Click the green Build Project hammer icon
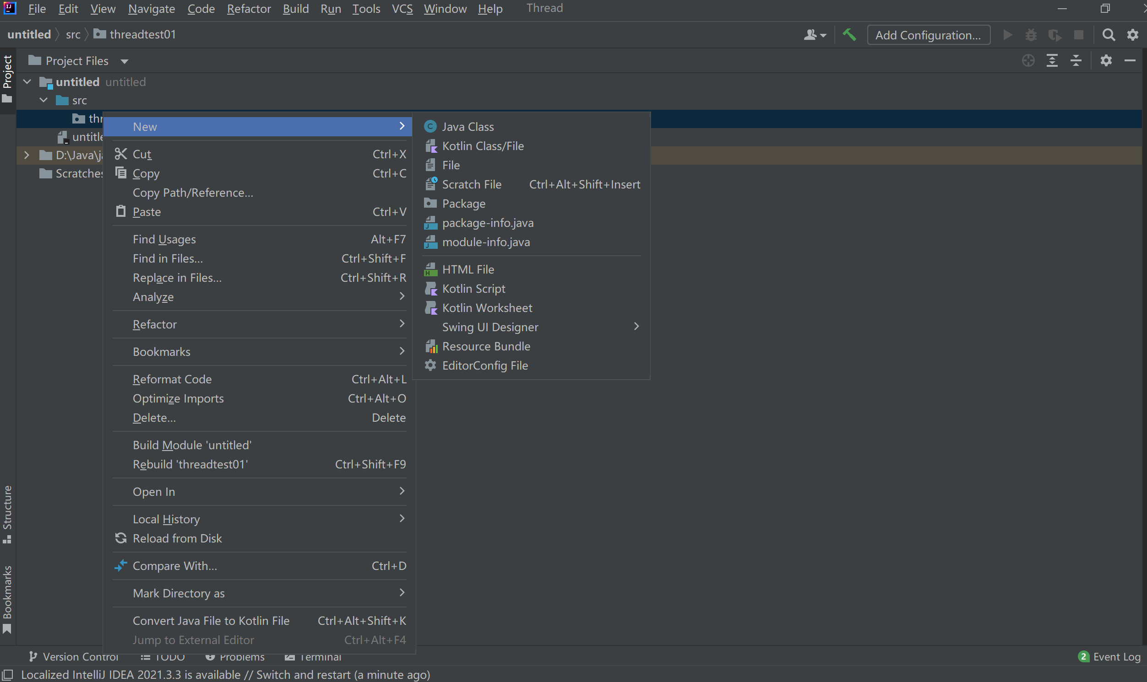The image size is (1147, 682). point(849,35)
